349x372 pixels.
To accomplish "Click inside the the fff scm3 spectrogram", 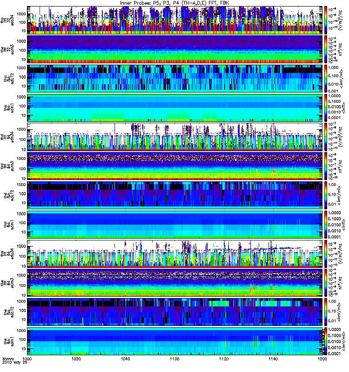I will 174,282.
